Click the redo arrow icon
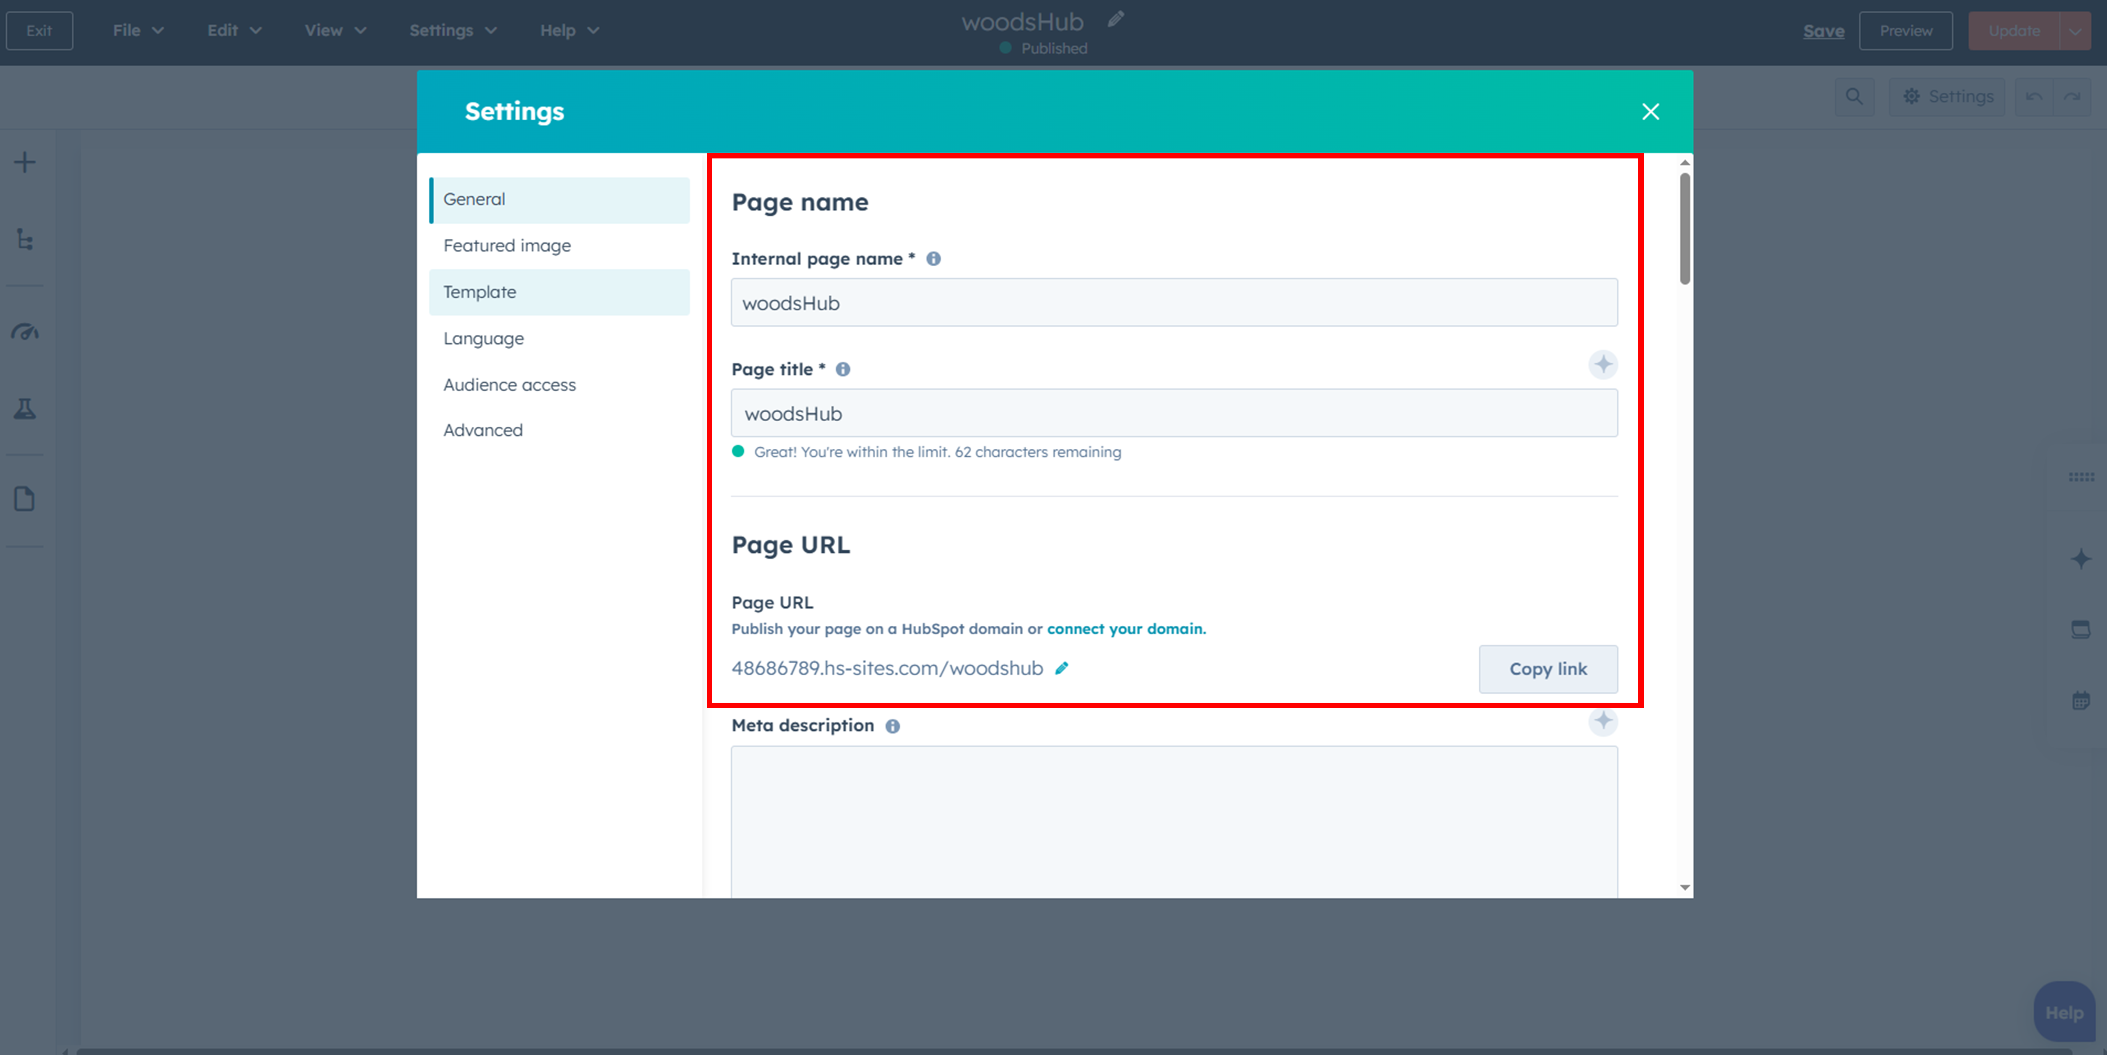2107x1055 pixels. (x=2072, y=97)
